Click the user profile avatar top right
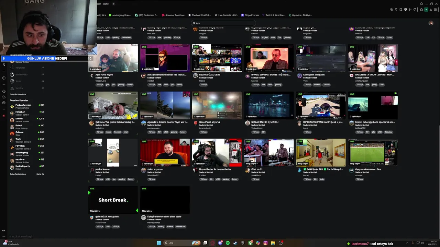Screen dimensions: 440x247 coord(431,23)
